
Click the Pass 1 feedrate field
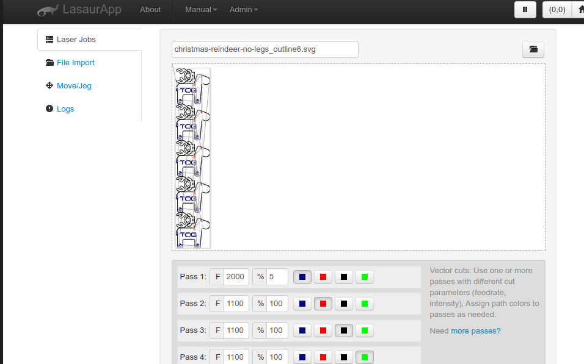pos(236,277)
